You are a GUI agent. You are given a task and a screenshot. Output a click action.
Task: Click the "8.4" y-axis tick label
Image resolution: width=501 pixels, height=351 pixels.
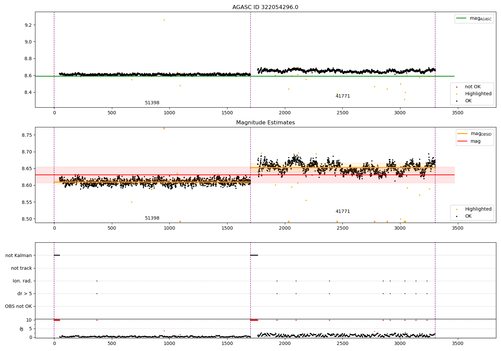point(28,92)
